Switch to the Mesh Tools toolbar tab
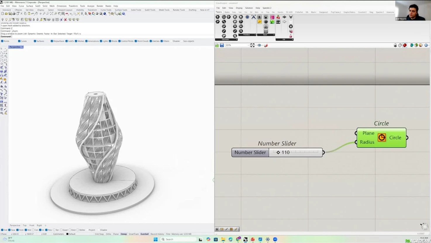This screenshot has width=431, height=243. [164, 10]
